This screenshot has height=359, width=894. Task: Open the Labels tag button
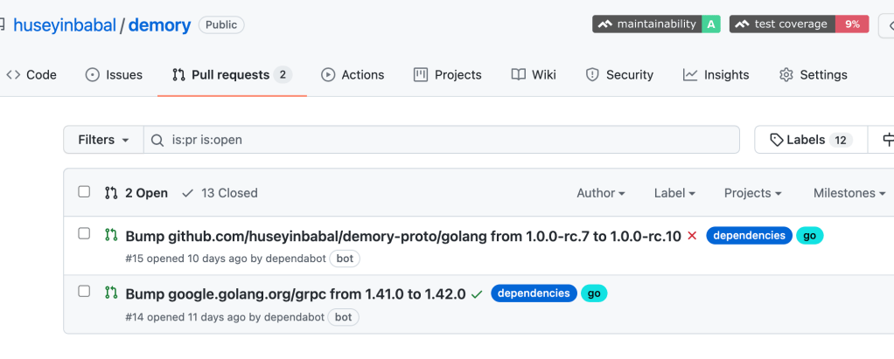pyautogui.click(x=810, y=140)
